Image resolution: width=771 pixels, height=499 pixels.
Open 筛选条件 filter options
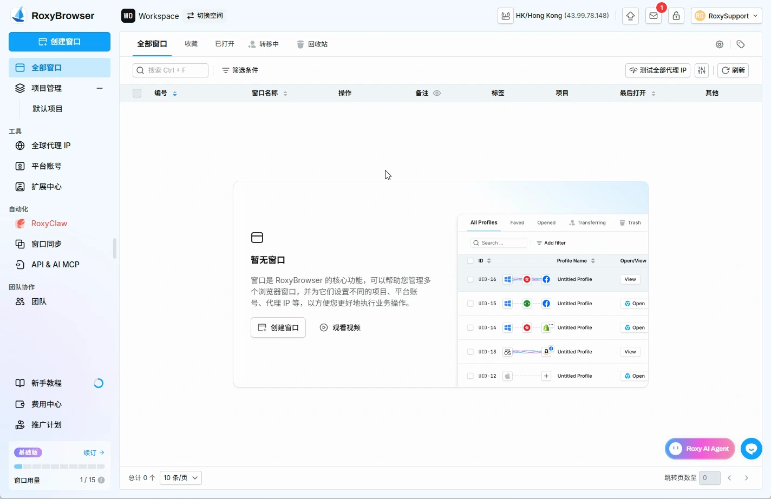240,70
